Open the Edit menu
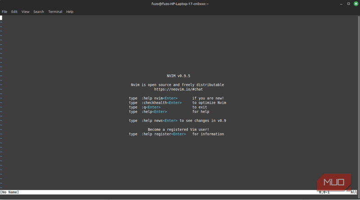Viewport: 360px width, 200px height. click(14, 12)
